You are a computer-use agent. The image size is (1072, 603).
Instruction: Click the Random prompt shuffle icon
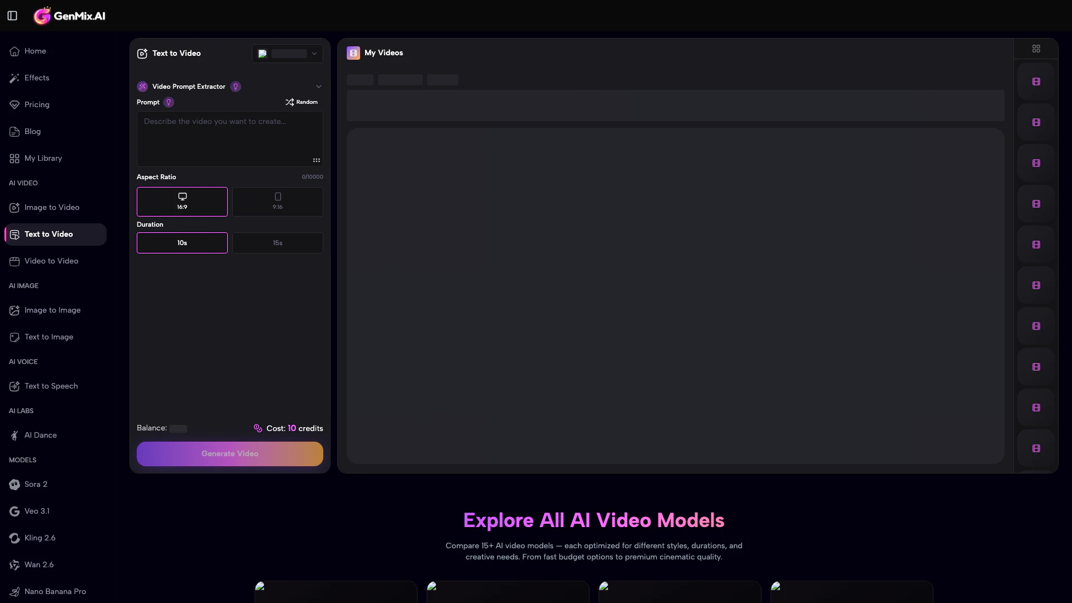tap(289, 102)
